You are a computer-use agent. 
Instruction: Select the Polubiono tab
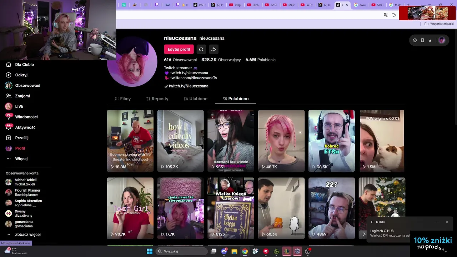coord(236,99)
